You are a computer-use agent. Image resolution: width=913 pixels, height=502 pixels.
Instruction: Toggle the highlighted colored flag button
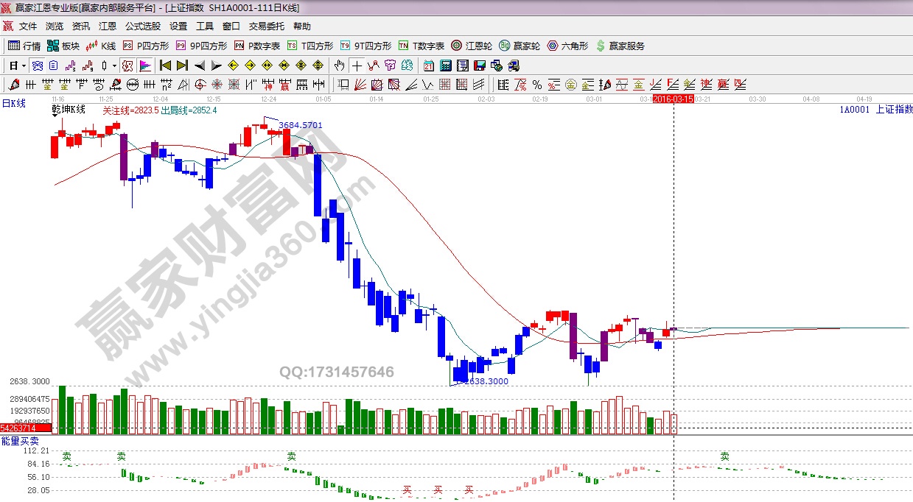[x=144, y=66]
